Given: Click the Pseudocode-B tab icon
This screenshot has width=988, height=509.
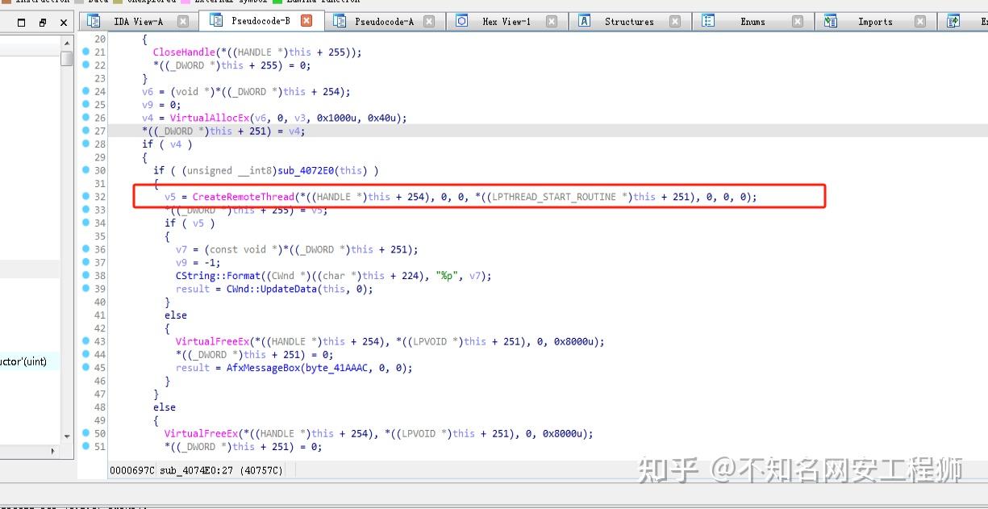Looking at the screenshot, I should [215, 21].
